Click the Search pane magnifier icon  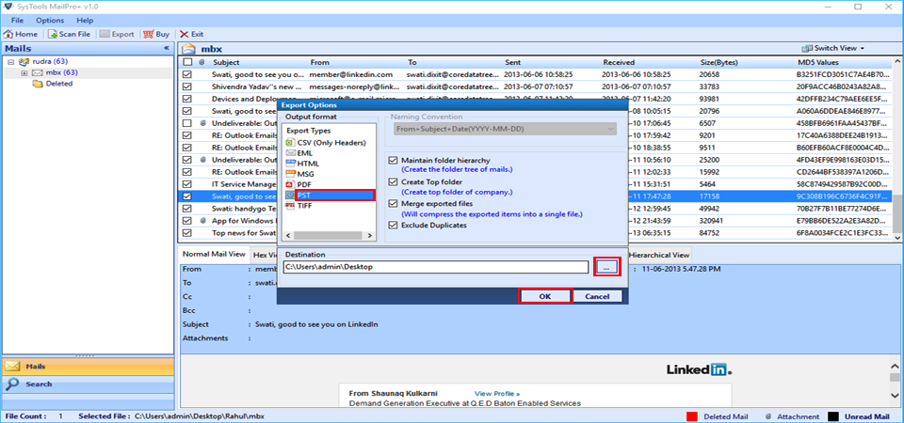click(13, 384)
